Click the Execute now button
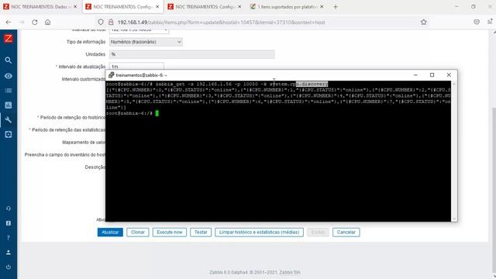 click(170, 232)
